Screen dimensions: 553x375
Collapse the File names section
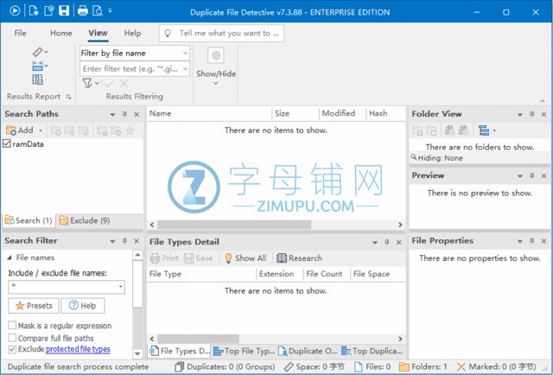10,257
